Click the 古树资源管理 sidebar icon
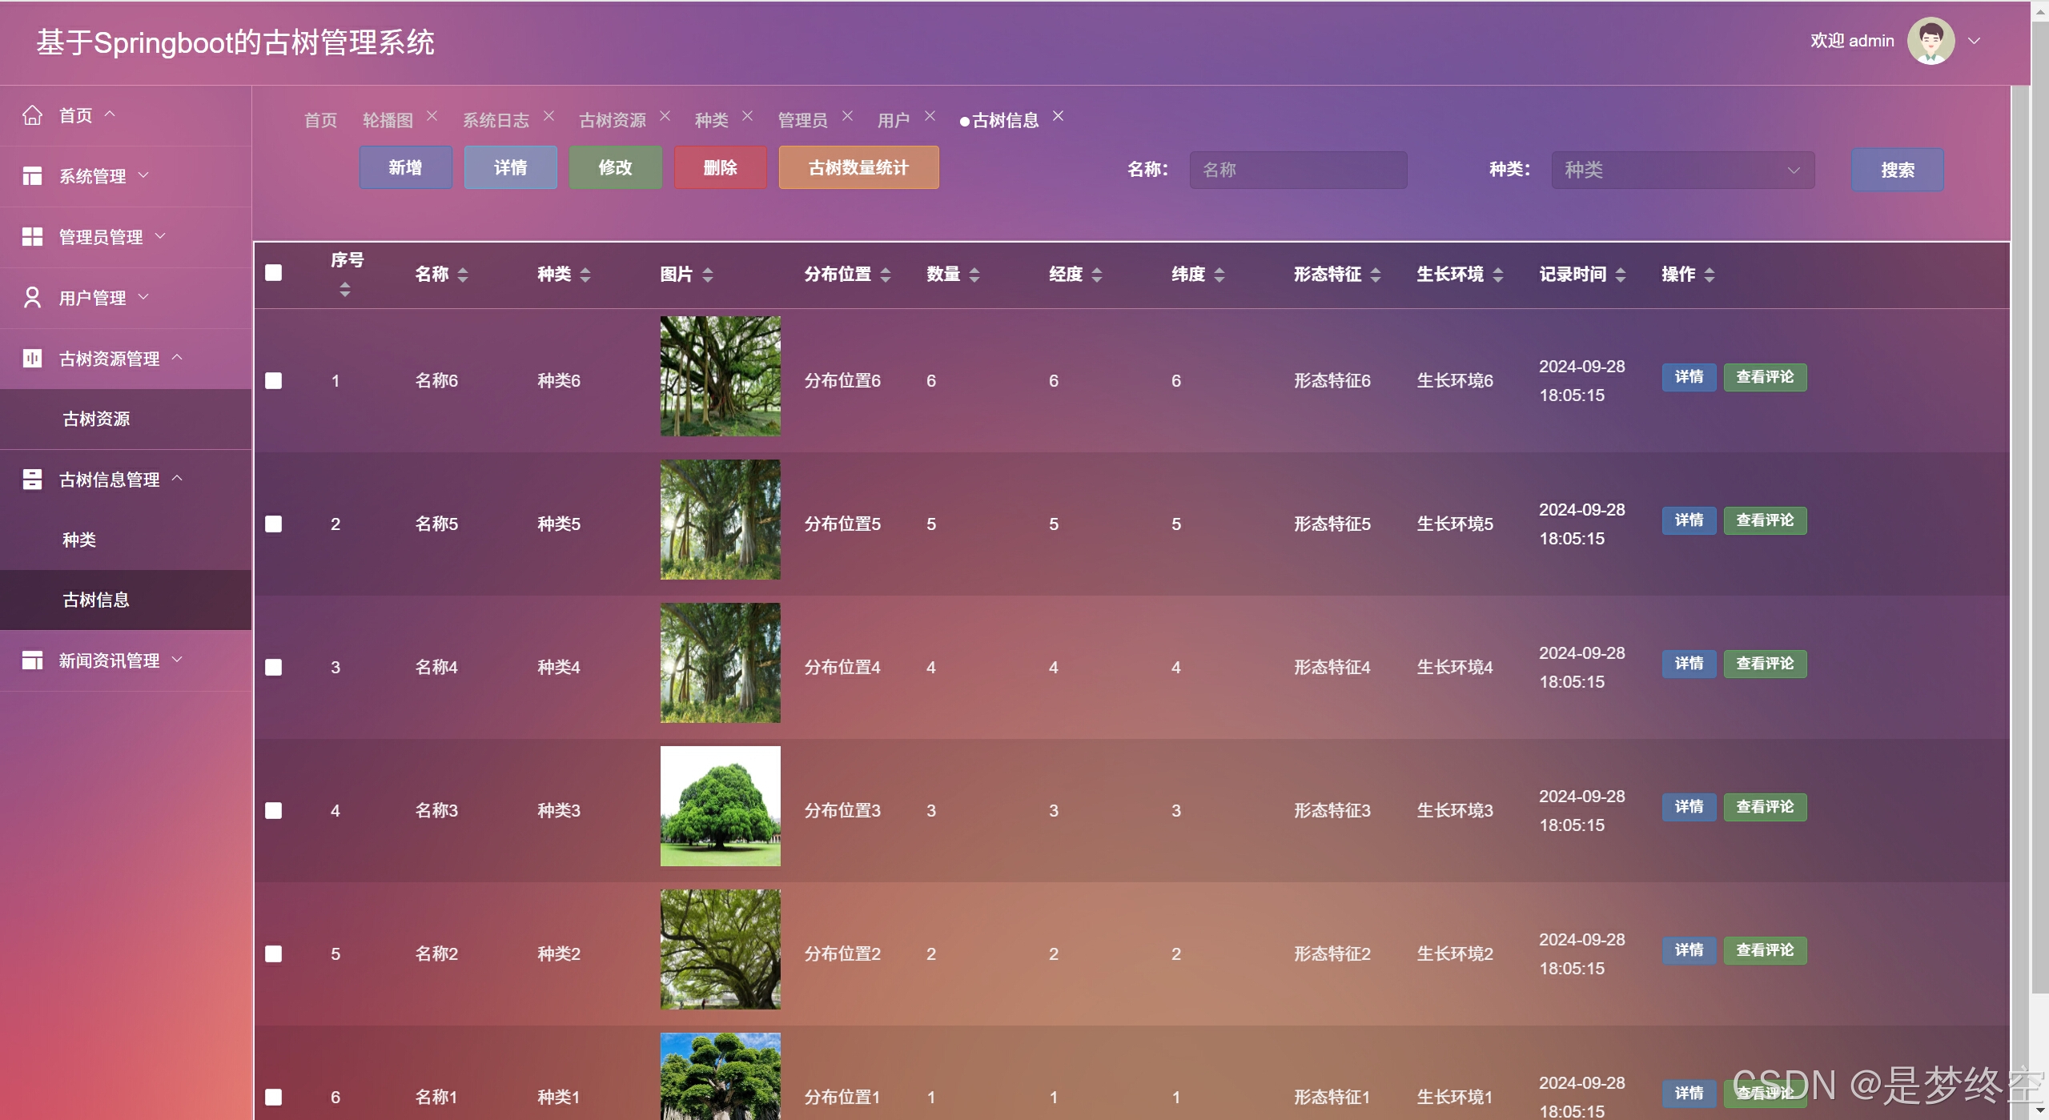Viewport: 2049px width, 1120px height. (32, 358)
